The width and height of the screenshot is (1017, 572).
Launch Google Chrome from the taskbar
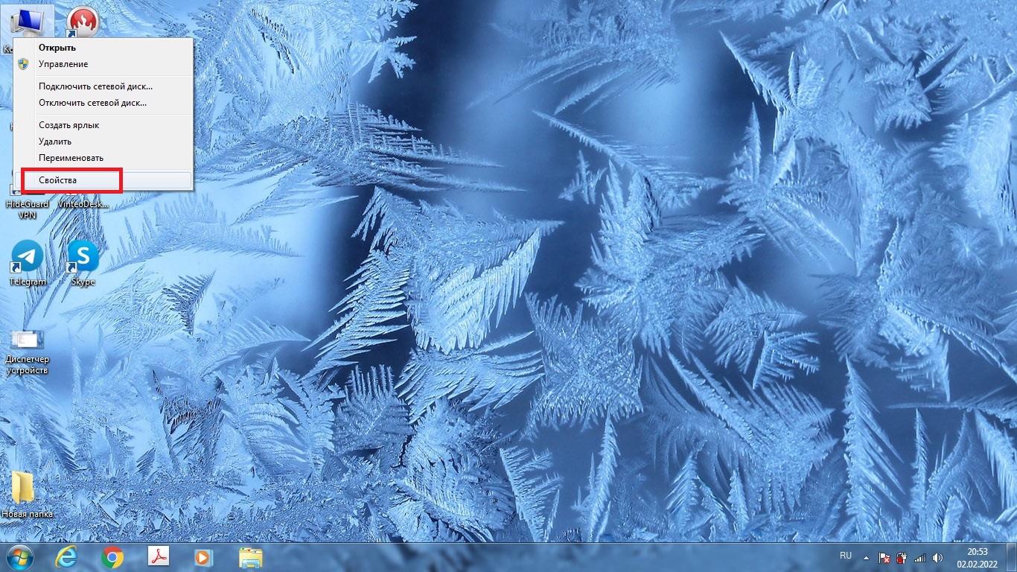[x=113, y=557]
